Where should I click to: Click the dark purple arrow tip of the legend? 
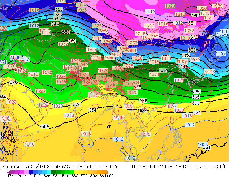point(8,172)
